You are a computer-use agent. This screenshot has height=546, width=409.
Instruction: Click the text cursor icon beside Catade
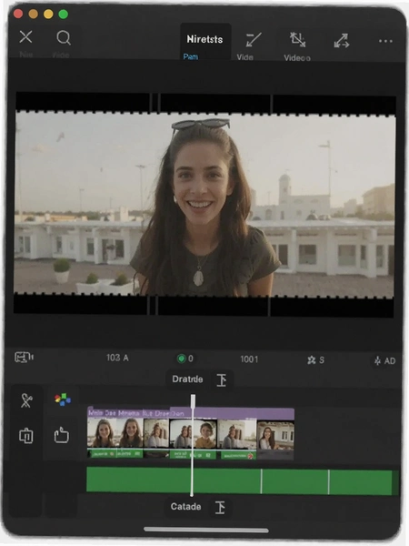coord(220,508)
